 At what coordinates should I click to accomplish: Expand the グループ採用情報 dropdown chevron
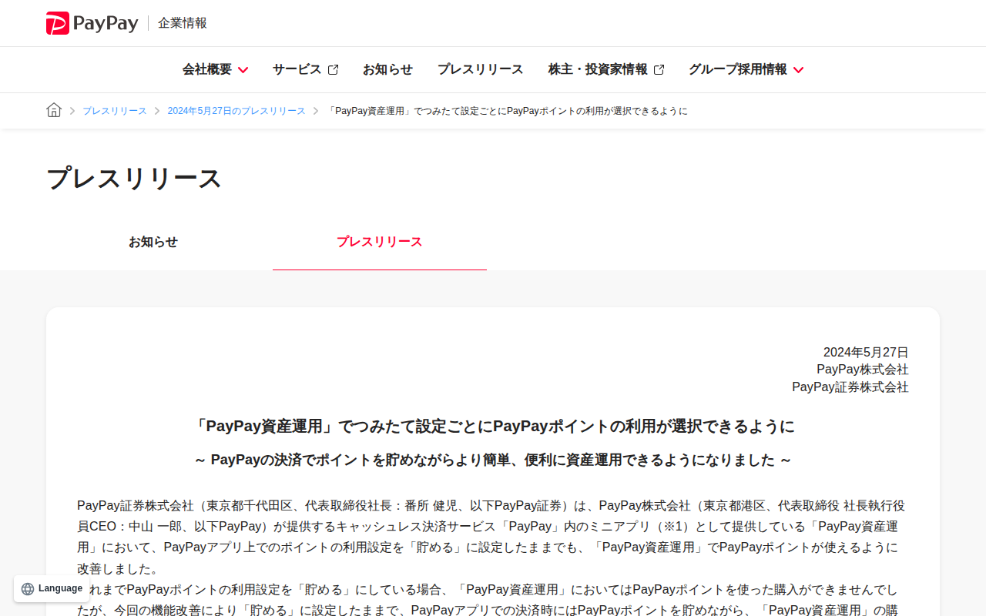point(798,70)
